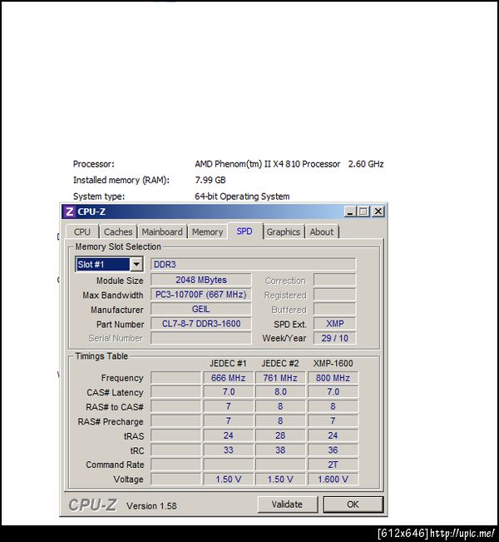
Task: Click the JEDEC #2 column header
Action: pos(280,363)
